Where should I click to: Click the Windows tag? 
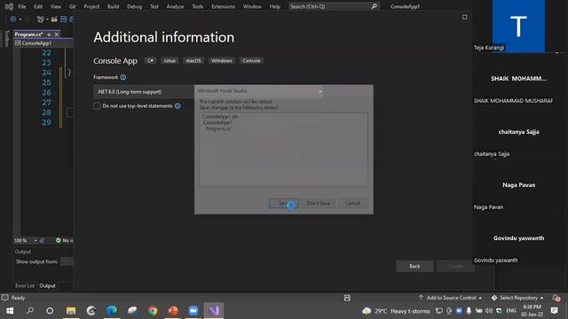point(221,61)
